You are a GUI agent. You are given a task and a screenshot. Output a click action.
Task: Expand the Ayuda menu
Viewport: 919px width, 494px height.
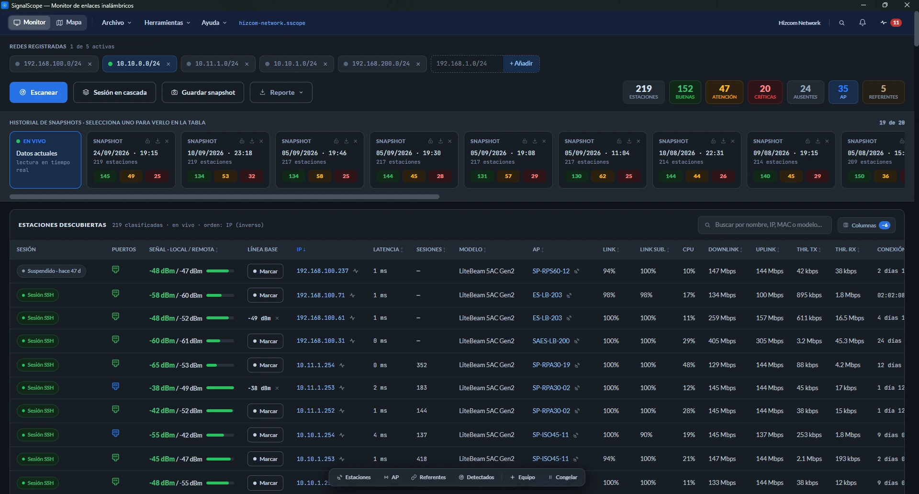pyautogui.click(x=214, y=23)
